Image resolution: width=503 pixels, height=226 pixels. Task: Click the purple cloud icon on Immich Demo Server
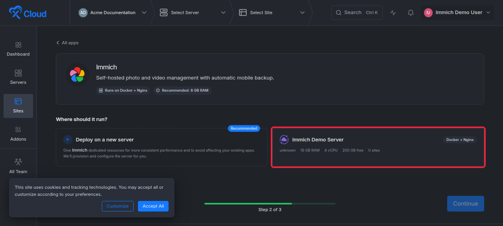pos(284,139)
